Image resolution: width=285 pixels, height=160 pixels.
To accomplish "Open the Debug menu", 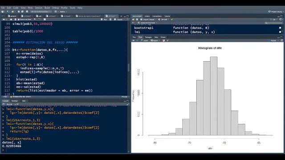I will click(55, 8).
